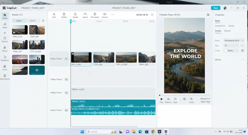
Task: Select the MUSIC_TRACK_01_BEACH.mp3 audio clip
Action: 113,111
